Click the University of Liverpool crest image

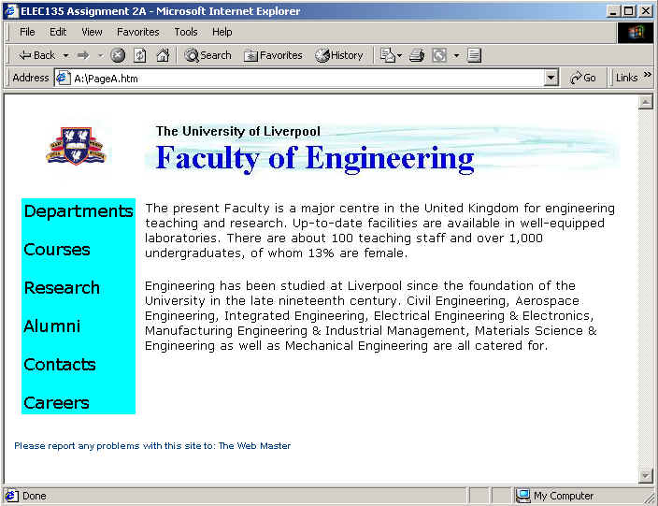[76, 146]
